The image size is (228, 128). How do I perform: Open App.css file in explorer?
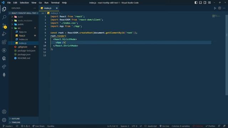(24, 32)
